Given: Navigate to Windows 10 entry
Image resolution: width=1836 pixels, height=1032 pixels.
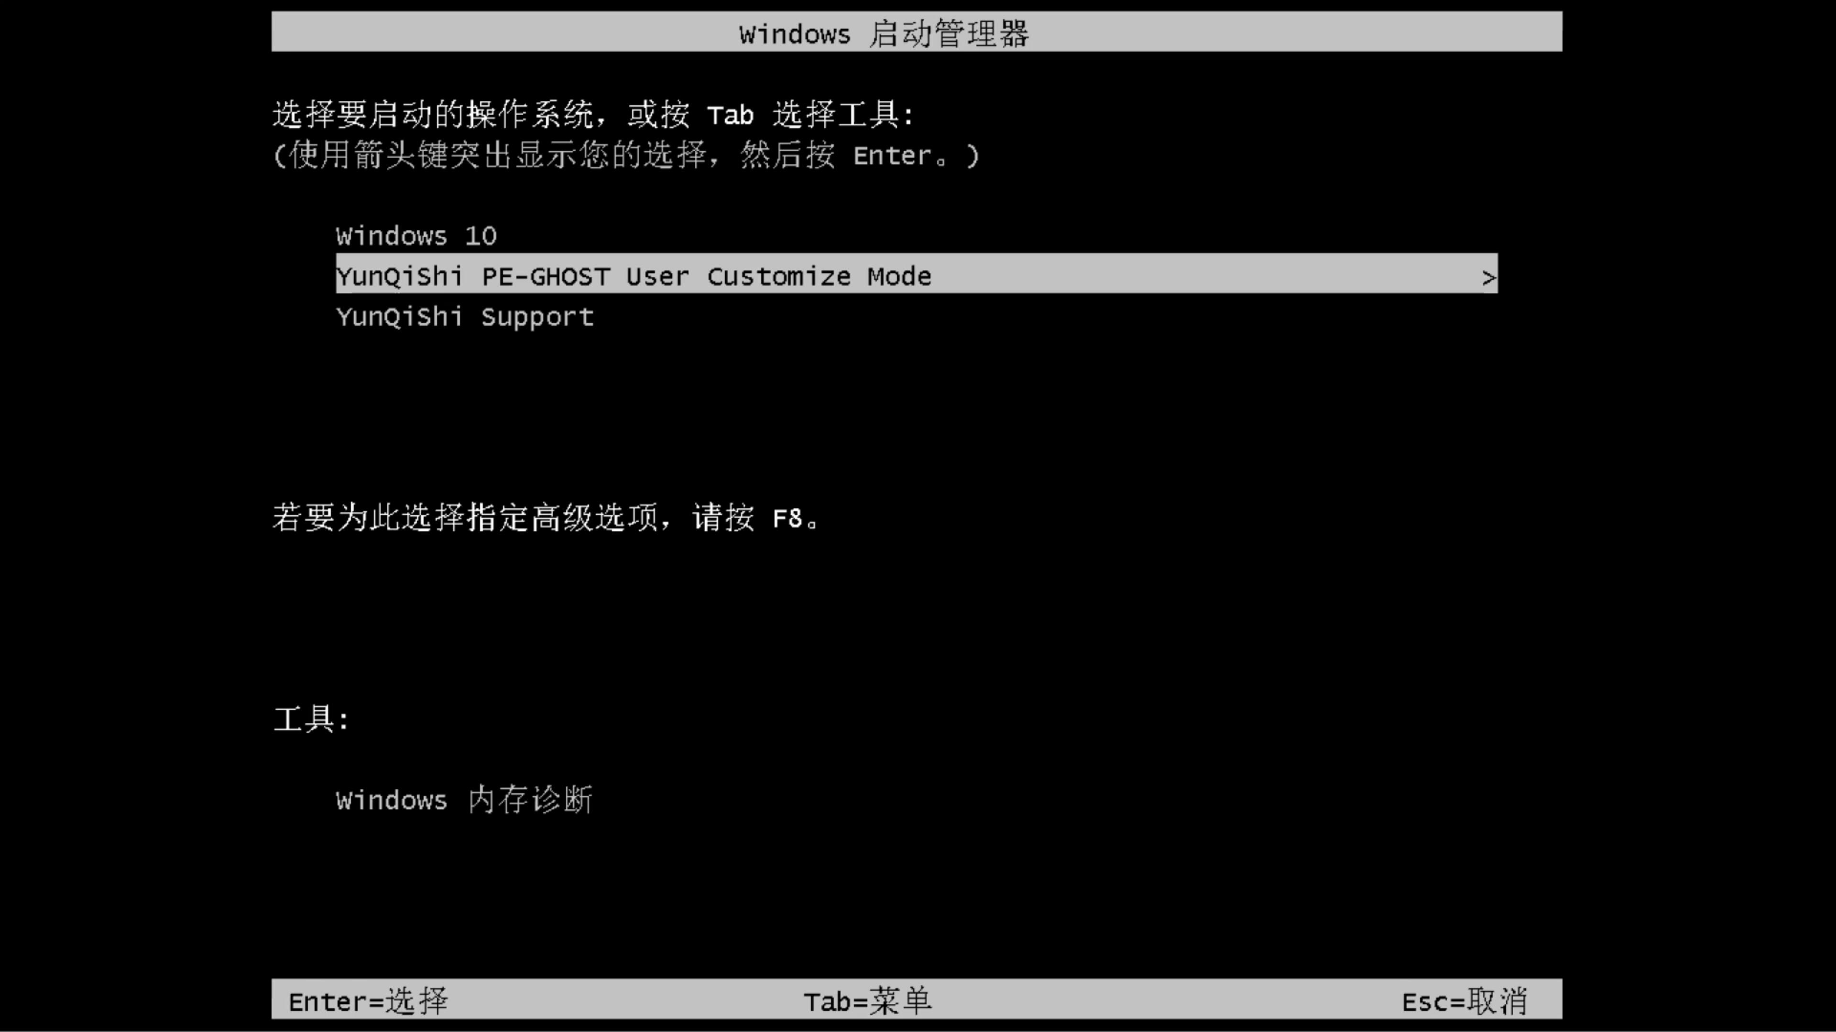Looking at the screenshot, I should pos(415,236).
